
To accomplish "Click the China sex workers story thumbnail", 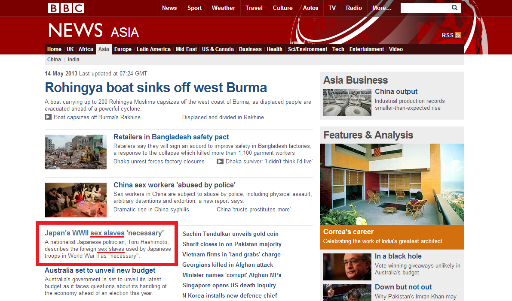I will click(75, 200).
